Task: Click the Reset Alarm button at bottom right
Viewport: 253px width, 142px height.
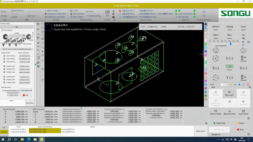Action: coord(201,131)
